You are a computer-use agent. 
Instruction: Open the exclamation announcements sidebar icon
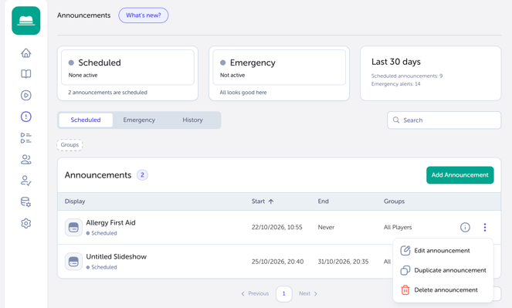25,117
